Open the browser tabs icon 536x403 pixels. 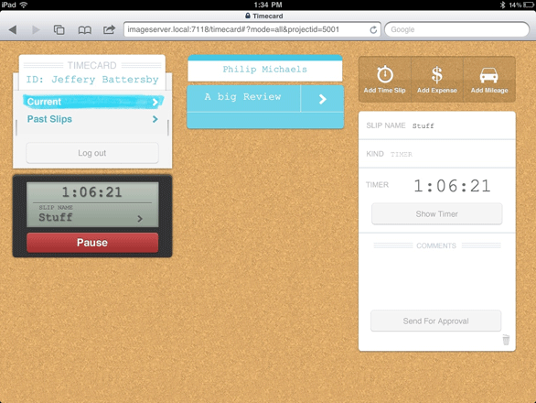pos(59,30)
